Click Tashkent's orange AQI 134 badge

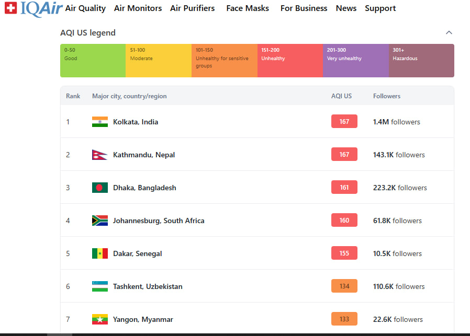click(x=344, y=286)
